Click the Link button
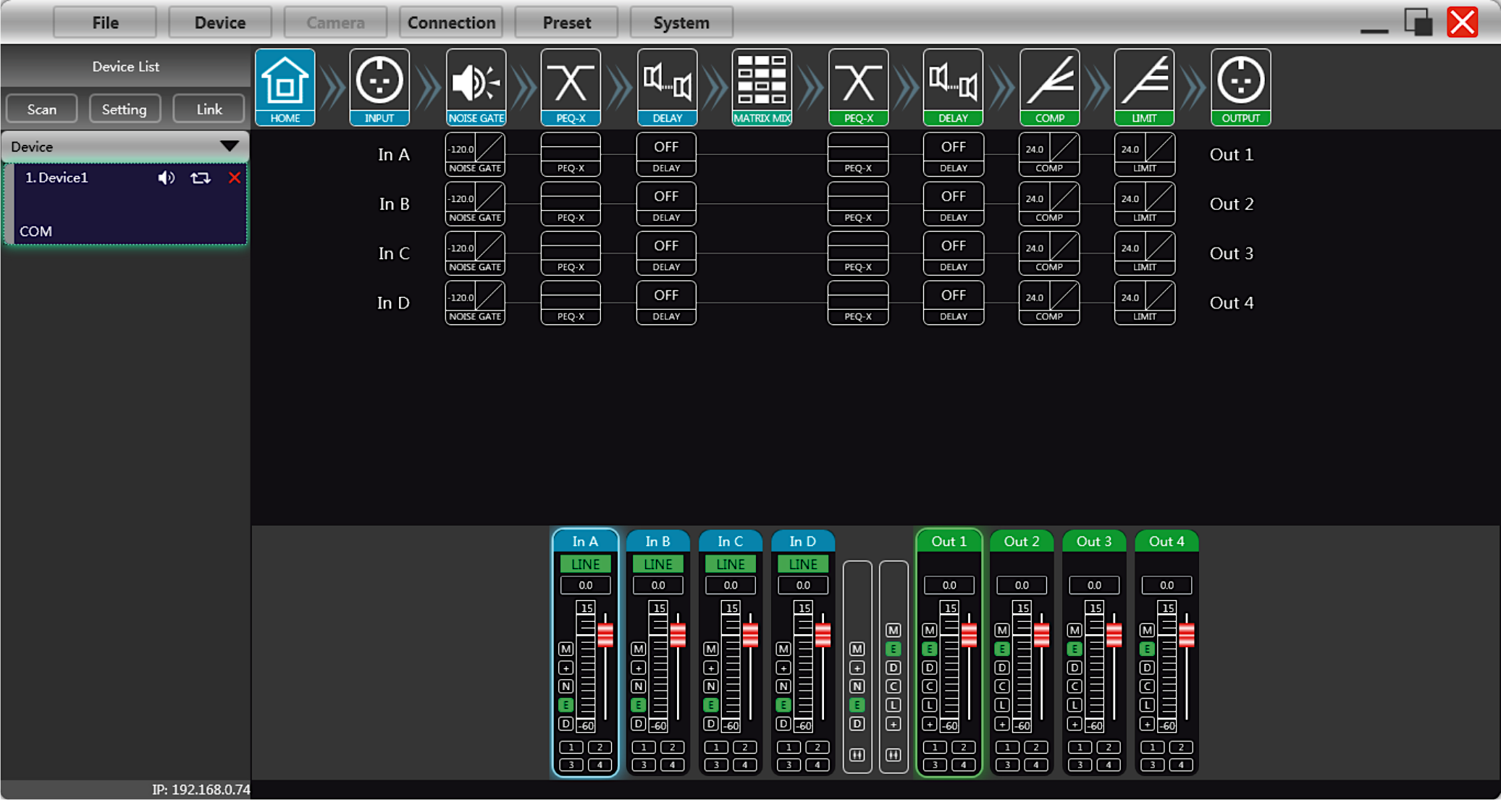1501x800 pixels. 209,109
